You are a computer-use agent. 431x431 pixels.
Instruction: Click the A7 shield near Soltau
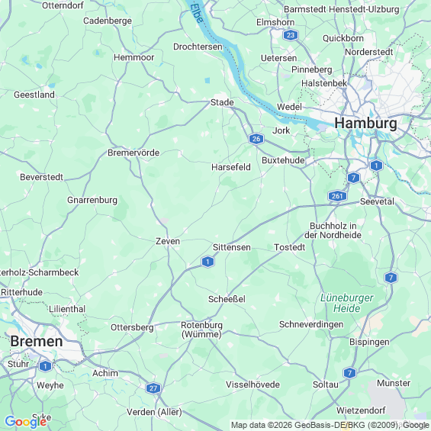tap(349, 373)
